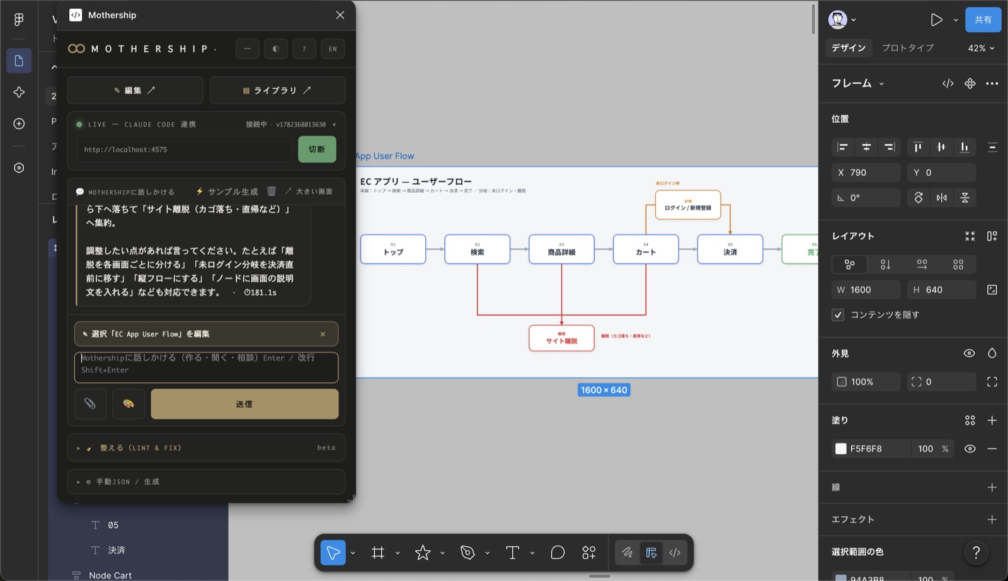Select the free-form layout option
The image size is (1008, 581).
[849, 265]
